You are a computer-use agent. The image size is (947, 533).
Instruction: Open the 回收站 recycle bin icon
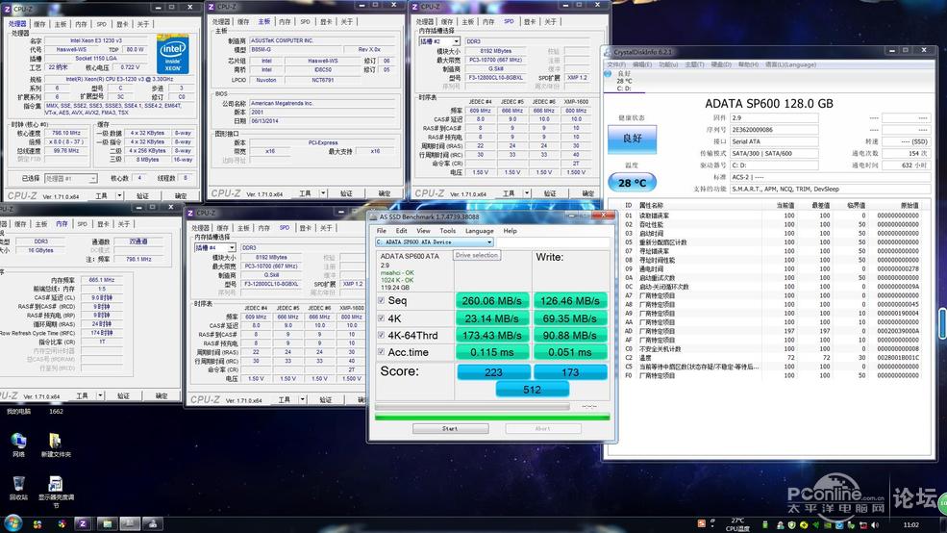(x=18, y=488)
